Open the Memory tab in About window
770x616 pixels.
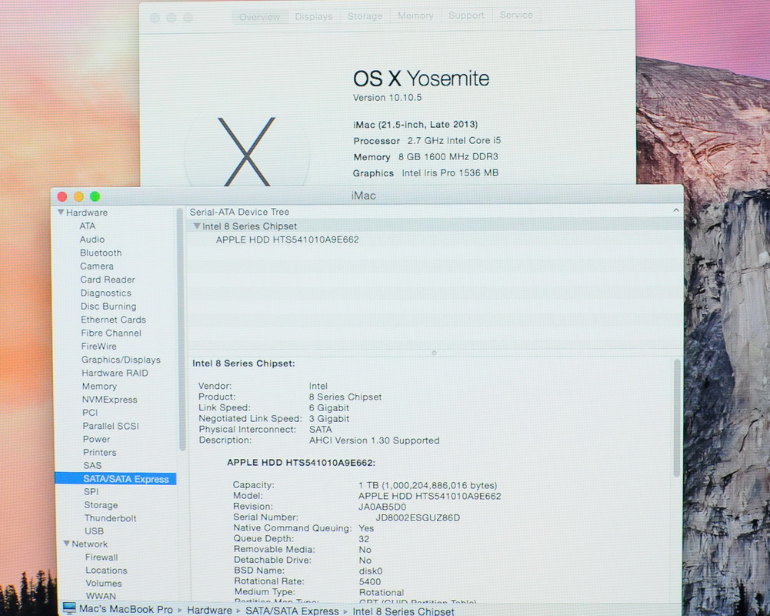click(x=415, y=15)
